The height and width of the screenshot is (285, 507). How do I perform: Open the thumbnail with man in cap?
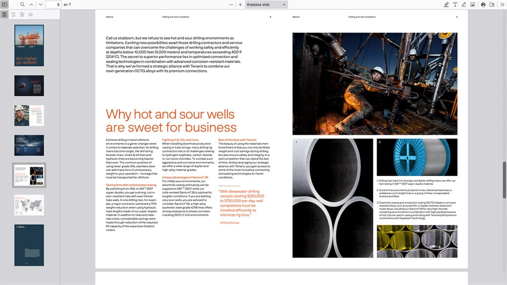(x=29, y=115)
